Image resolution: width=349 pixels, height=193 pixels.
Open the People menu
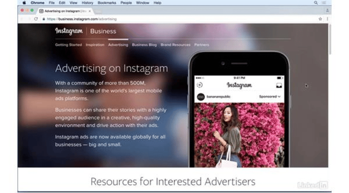[x=126, y=3]
